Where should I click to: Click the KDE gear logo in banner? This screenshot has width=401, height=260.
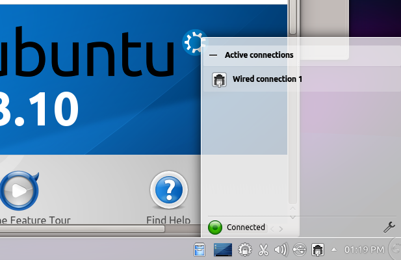pos(195,42)
